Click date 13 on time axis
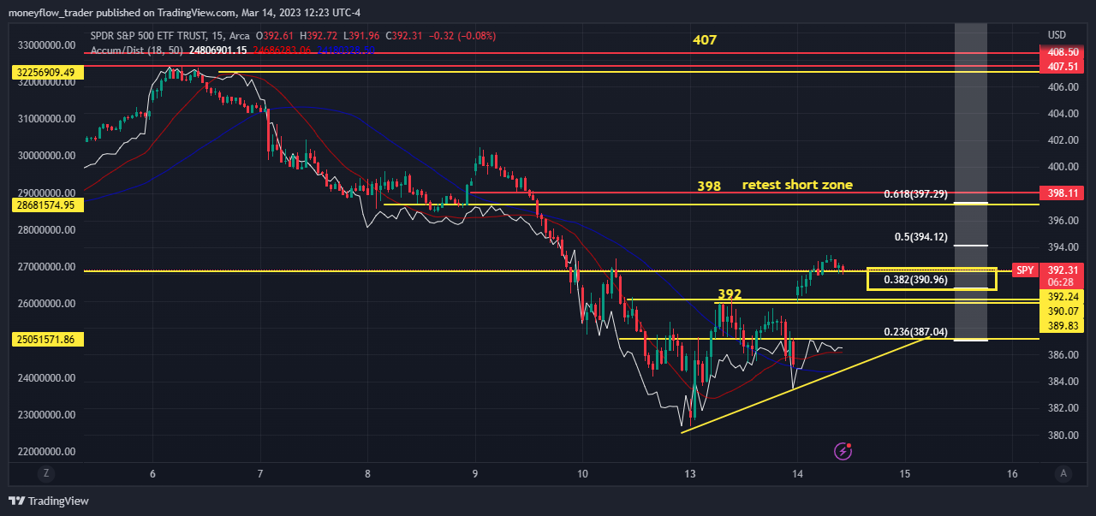1096x516 pixels. click(x=689, y=473)
